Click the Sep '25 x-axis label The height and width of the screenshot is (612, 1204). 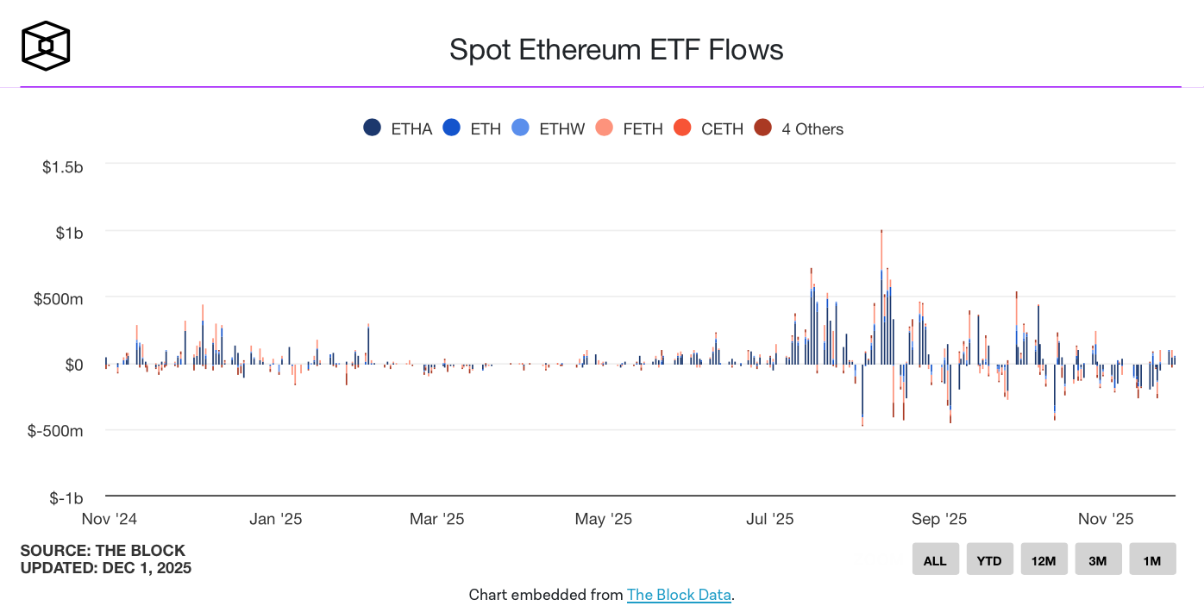[x=939, y=519]
